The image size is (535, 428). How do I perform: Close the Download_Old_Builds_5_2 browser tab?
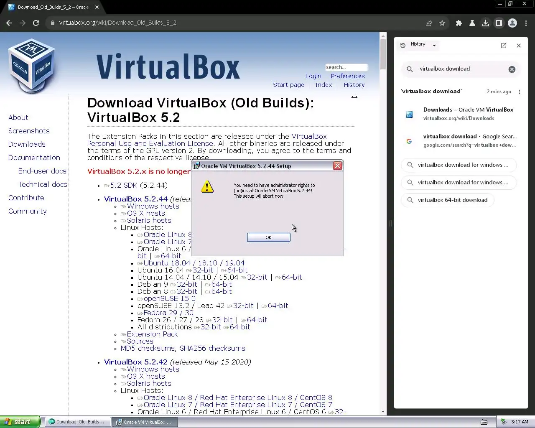click(x=97, y=7)
